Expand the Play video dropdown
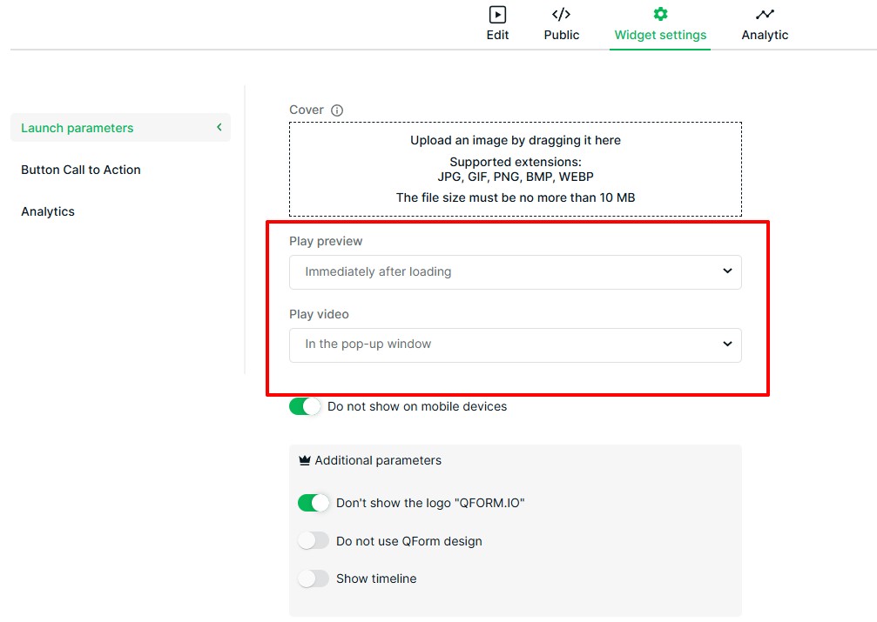Screen dimensions: 877x622 (515, 344)
